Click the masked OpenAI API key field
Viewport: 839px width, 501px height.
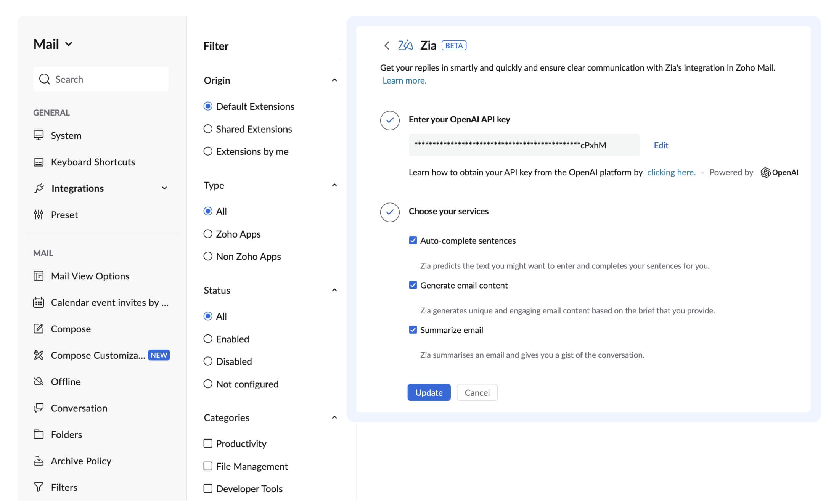click(x=524, y=145)
